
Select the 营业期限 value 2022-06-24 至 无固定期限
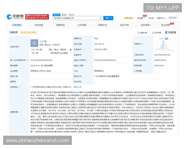pos(42,65)
